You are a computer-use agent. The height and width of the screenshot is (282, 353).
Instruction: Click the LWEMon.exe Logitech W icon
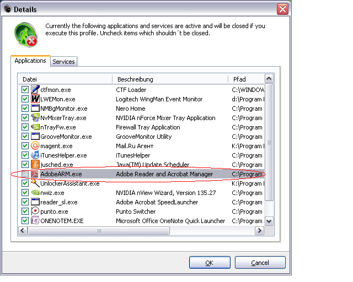click(x=35, y=99)
